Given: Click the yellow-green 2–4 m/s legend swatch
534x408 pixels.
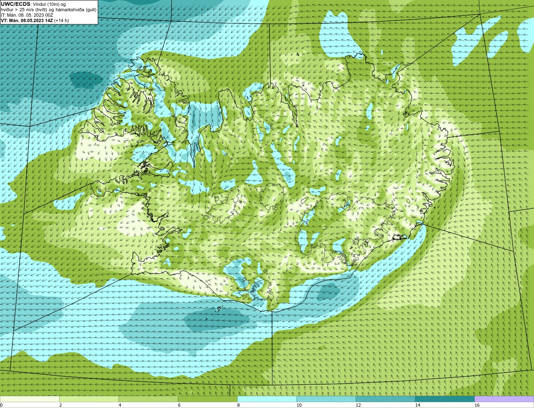Looking at the screenshot, I should coord(89,399).
